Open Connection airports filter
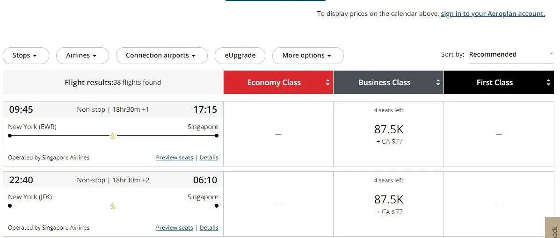The image size is (560, 238). (x=161, y=56)
